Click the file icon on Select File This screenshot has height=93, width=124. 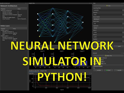pyautogui.click(x=106, y=56)
